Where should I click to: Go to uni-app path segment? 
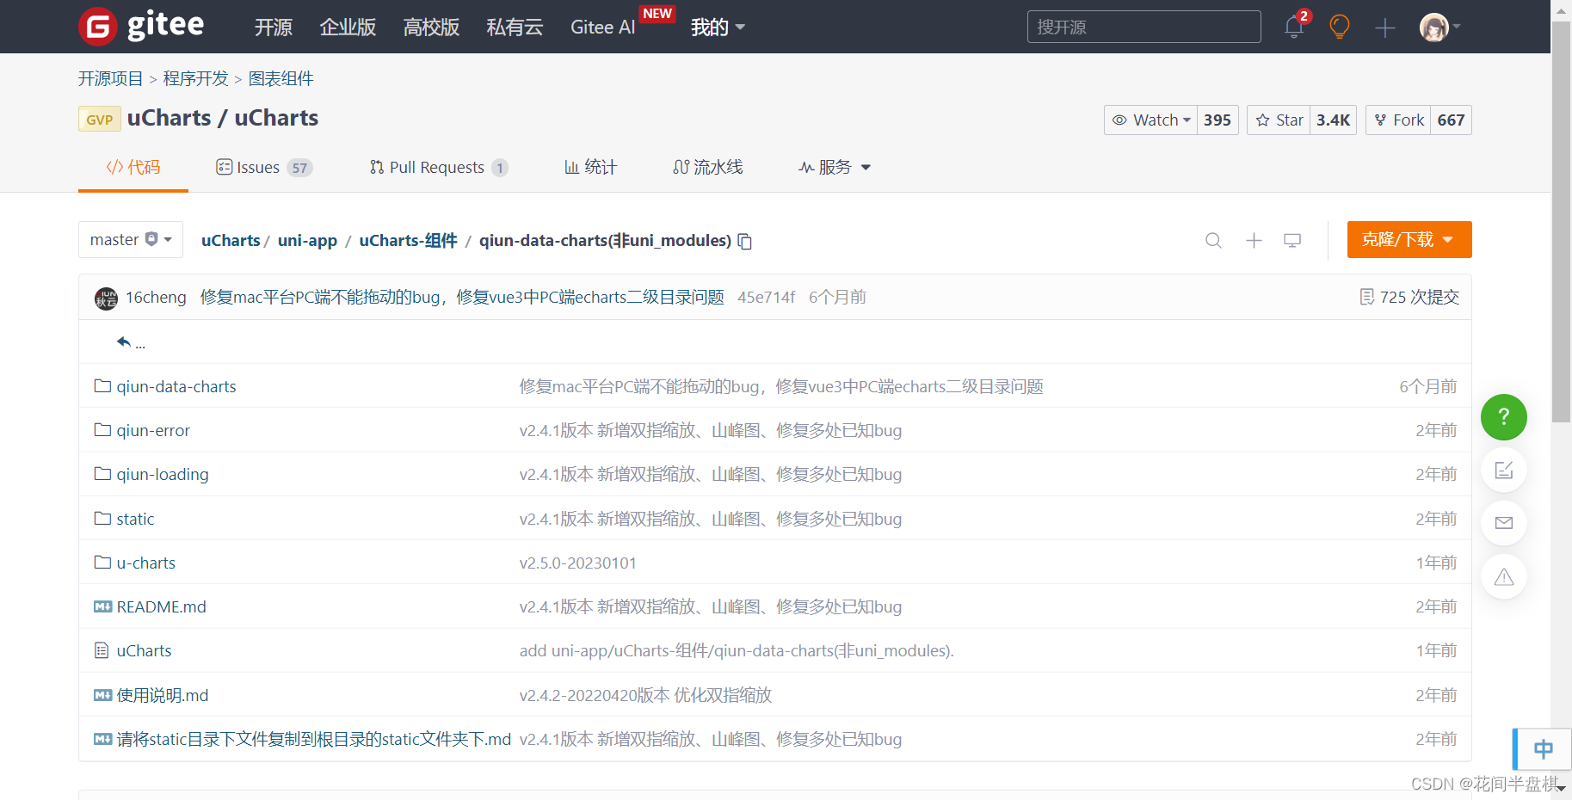(307, 240)
